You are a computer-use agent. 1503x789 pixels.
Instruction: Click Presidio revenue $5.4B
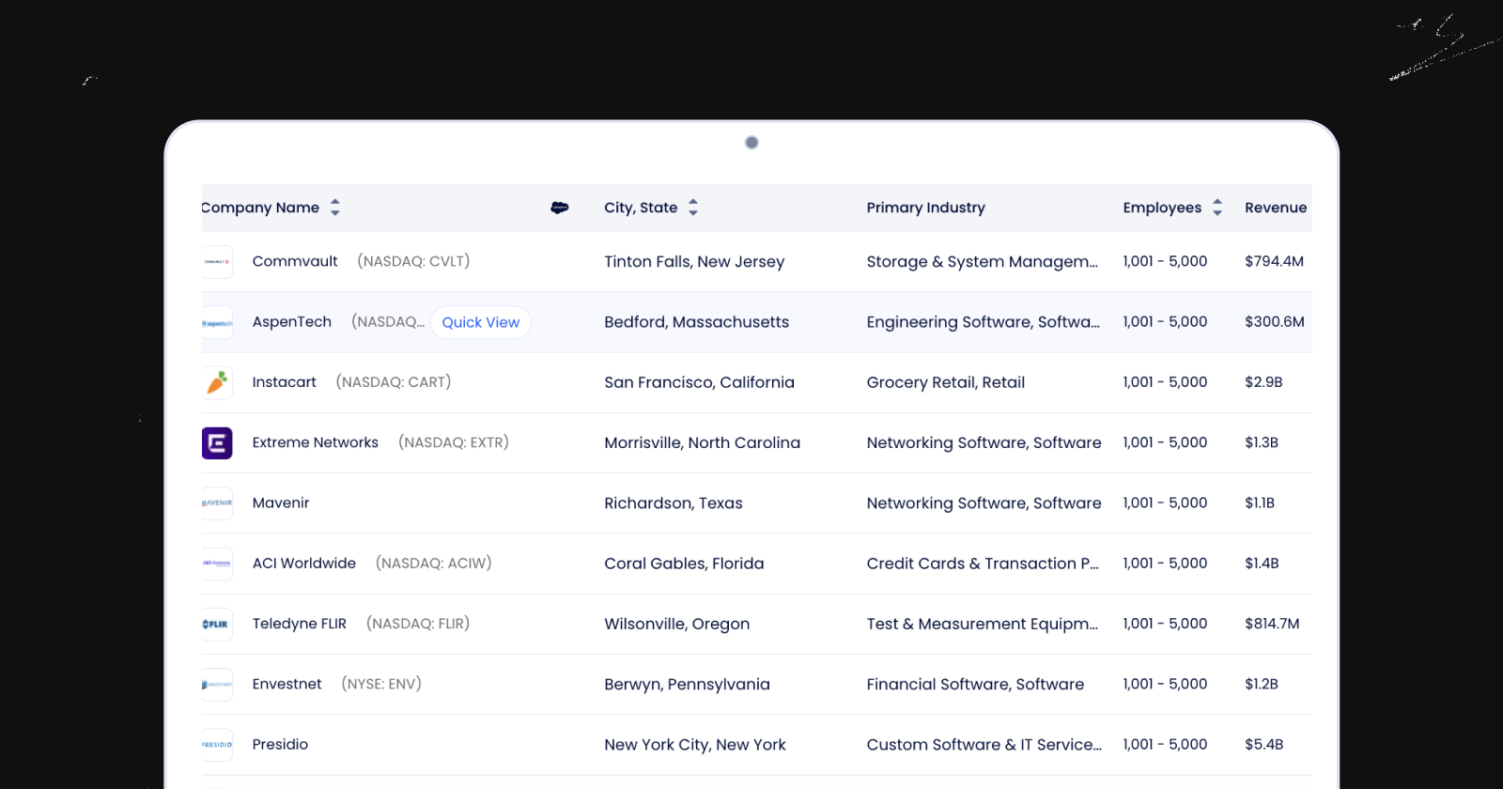point(1264,744)
